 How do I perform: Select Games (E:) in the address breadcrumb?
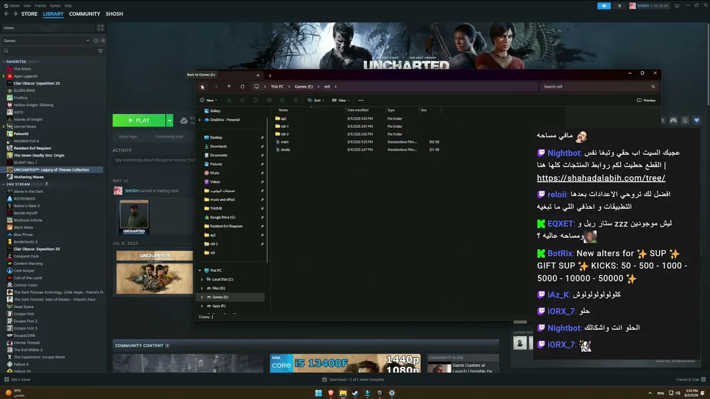[x=303, y=86]
